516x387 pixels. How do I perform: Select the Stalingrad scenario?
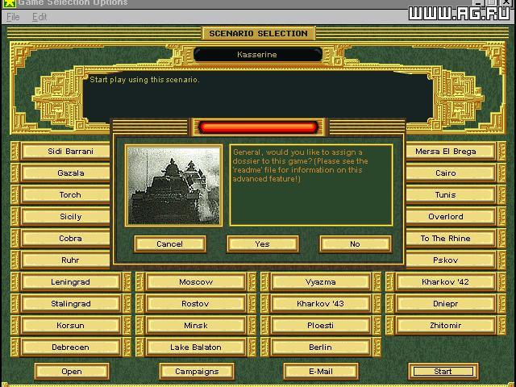tap(71, 304)
